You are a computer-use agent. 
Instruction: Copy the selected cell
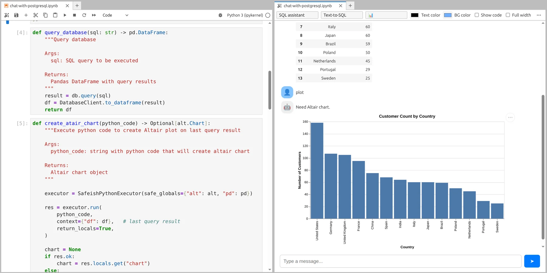pyautogui.click(x=45, y=15)
